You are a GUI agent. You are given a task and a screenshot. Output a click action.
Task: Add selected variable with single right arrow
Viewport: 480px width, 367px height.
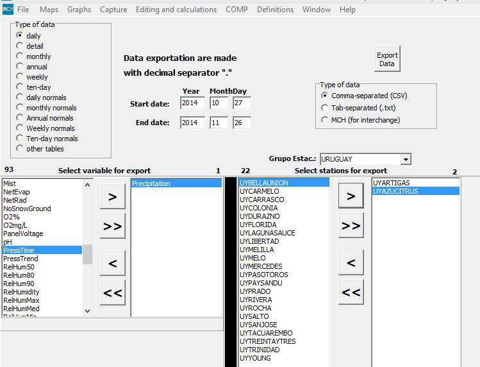[112, 197]
